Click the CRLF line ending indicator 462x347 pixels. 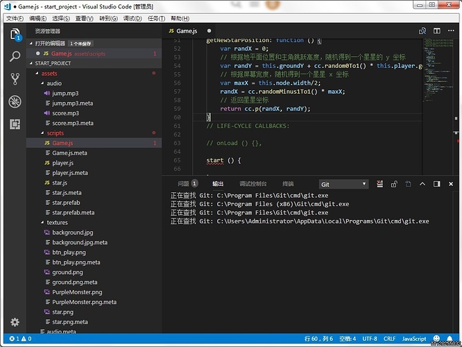pyautogui.click(x=389, y=339)
